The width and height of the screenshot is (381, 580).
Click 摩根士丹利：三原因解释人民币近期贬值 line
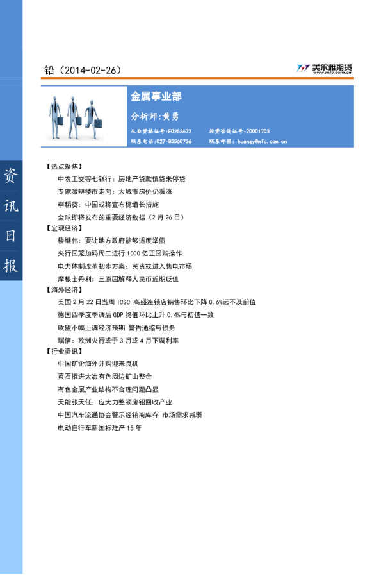pyautogui.click(x=118, y=279)
